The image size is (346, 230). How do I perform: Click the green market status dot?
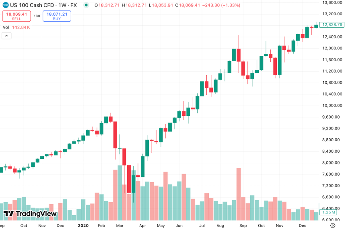coord(86,5)
